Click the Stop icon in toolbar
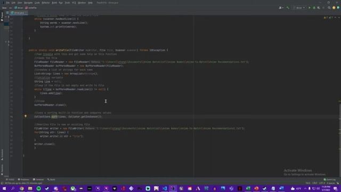Screen dimensions: 341x192 (x=323, y=8)
